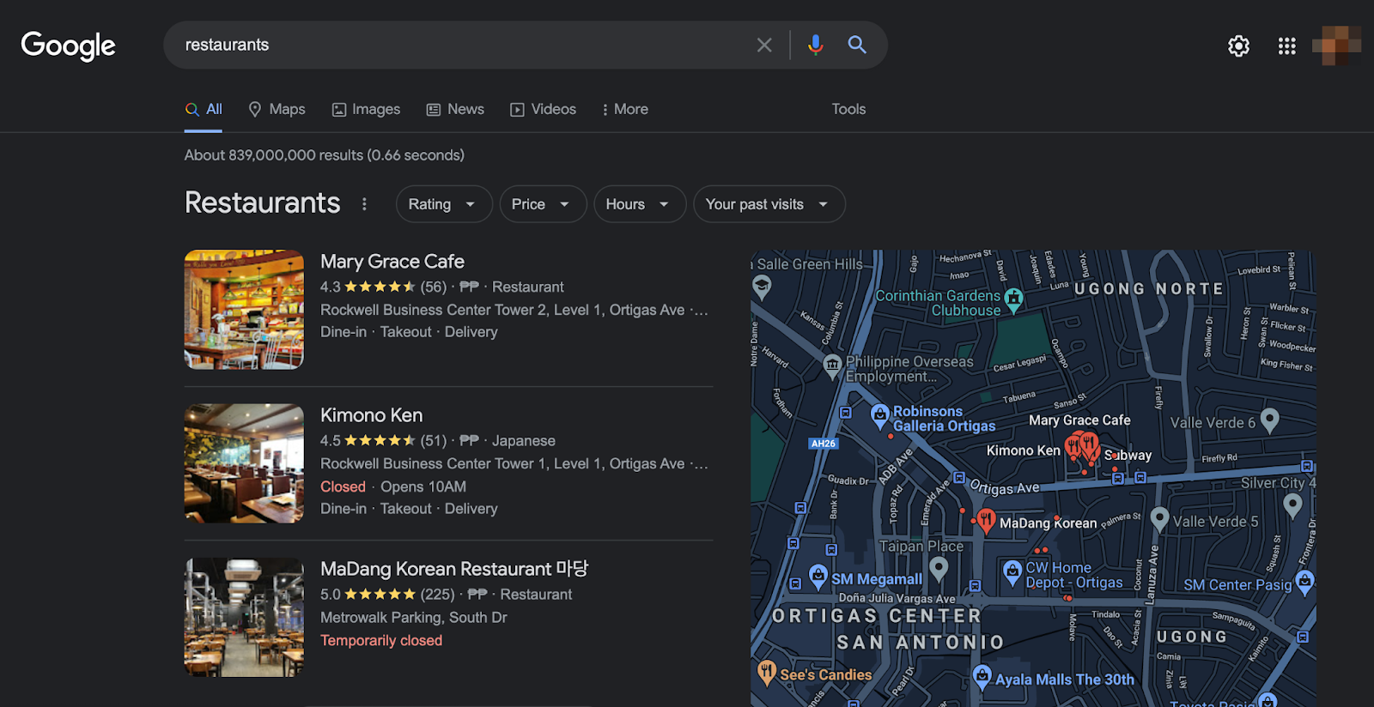The height and width of the screenshot is (707, 1374).
Task: Click the MaDang Korean restaurant map pin
Action: pos(986,519)
